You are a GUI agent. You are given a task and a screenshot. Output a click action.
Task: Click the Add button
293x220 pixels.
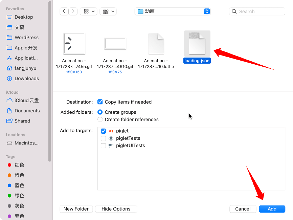pyautogui.click(x=272, y=209)
